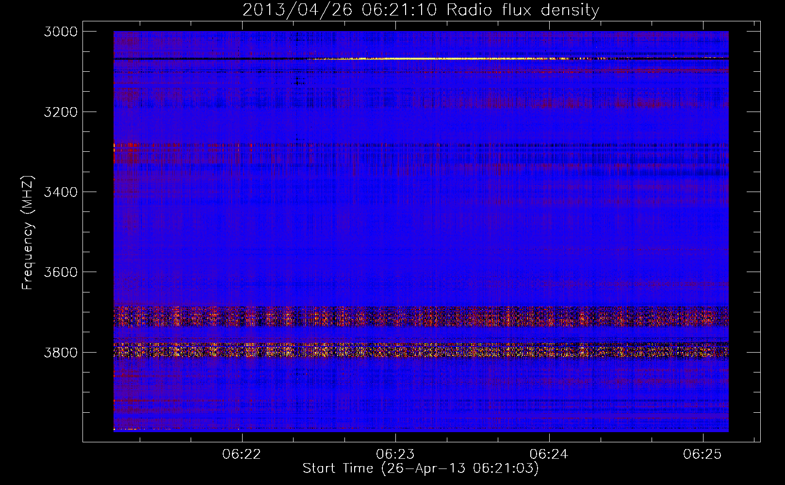785x485 pixels.
Task: Click the noisy interference band near 3700 MHz
Action: 421,316
